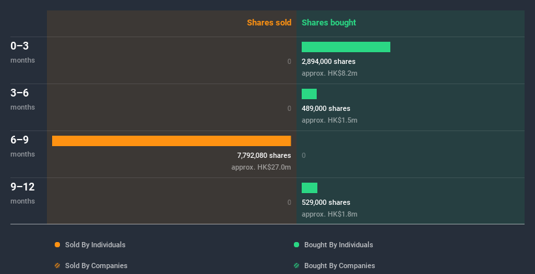The width and height of the screenshot is (535, 274).
Task: Click the 9–12 months row label
Action: [x=23, y=193]
